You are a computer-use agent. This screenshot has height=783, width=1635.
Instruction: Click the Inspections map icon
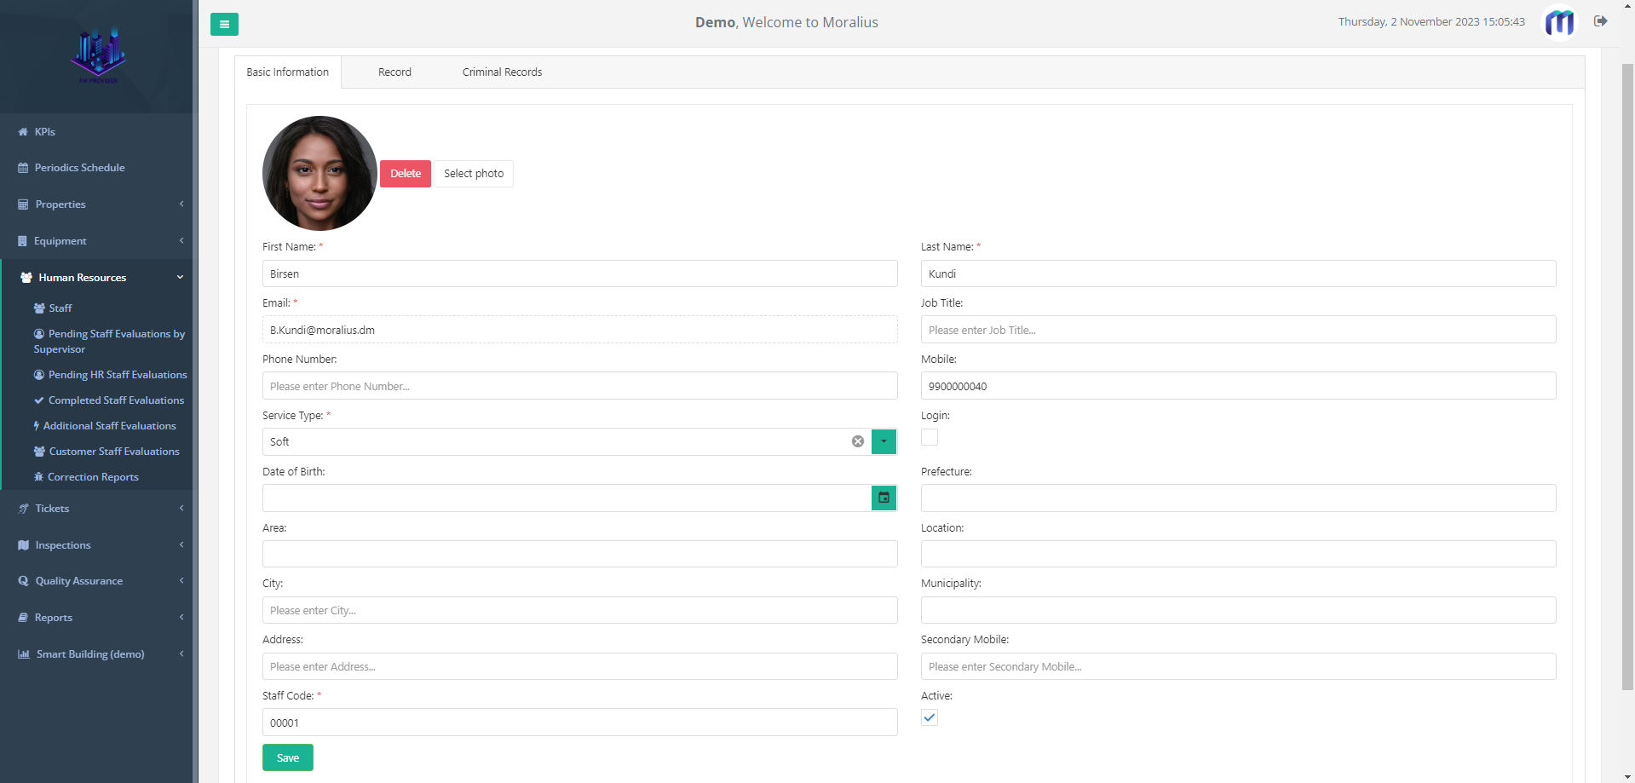tap(23, 545)
